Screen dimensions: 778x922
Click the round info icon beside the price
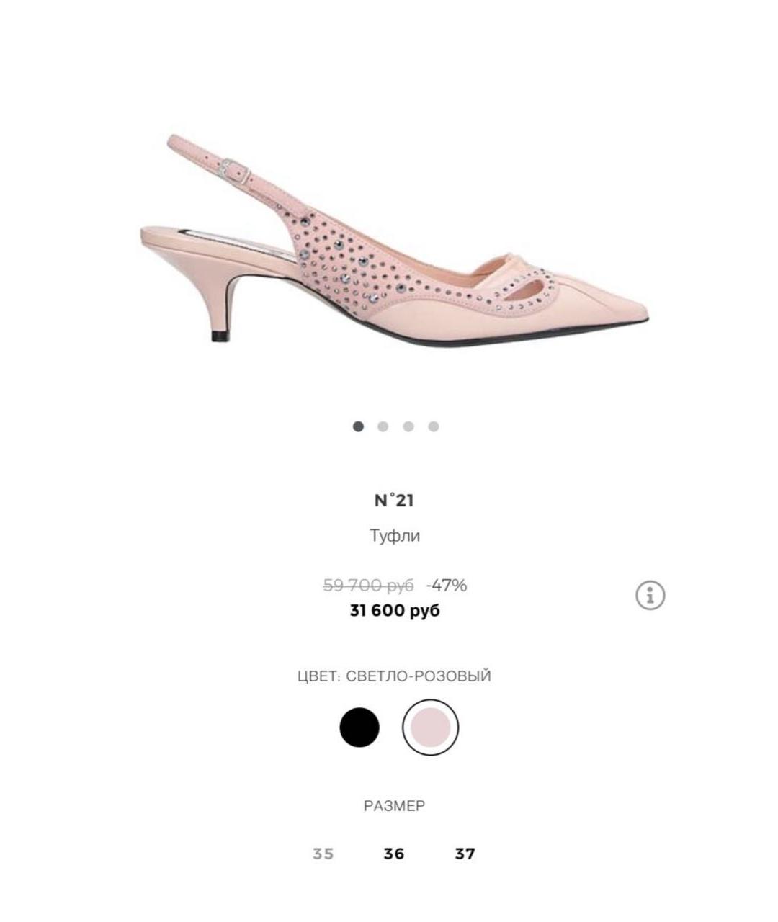[x=650, y=596]
